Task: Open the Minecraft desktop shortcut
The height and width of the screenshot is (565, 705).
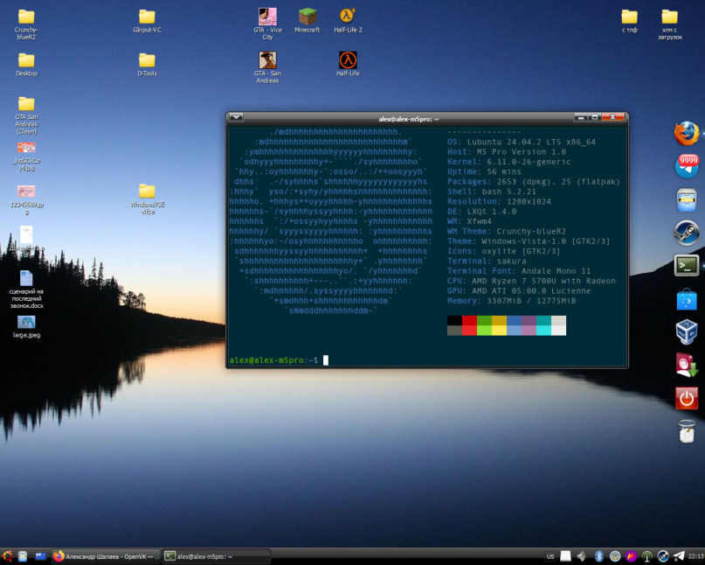Action: click(x=308, y=17)
